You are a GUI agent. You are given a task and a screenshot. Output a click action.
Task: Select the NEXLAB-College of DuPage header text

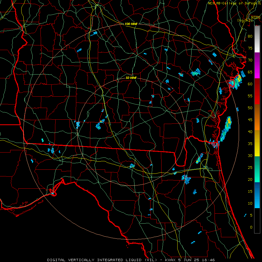click(232, 3)
